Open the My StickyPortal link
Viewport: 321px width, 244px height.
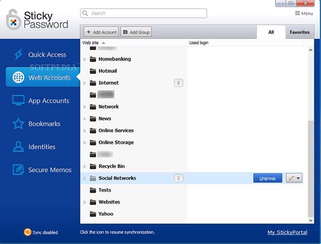[288, 233]
